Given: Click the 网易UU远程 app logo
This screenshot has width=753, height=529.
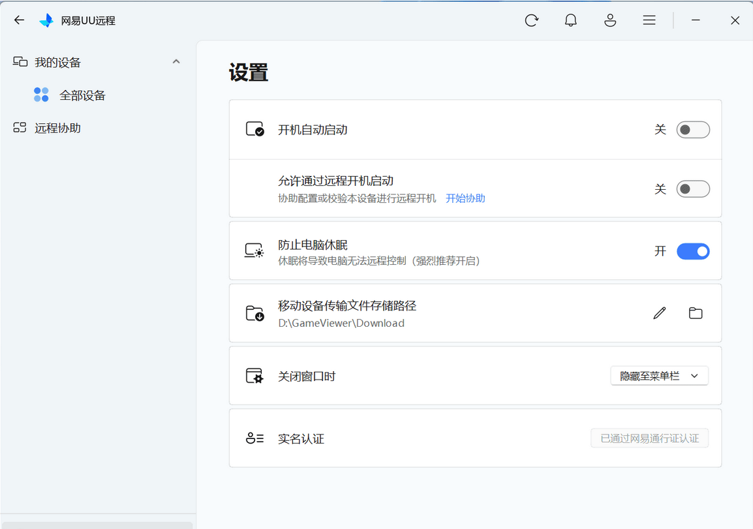Looking at the screenshot, I should pos(46,20).
